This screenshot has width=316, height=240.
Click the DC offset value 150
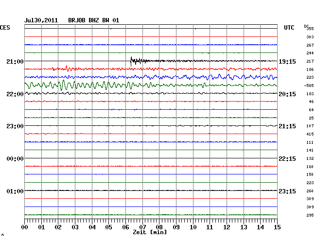(x=310, y=174)
